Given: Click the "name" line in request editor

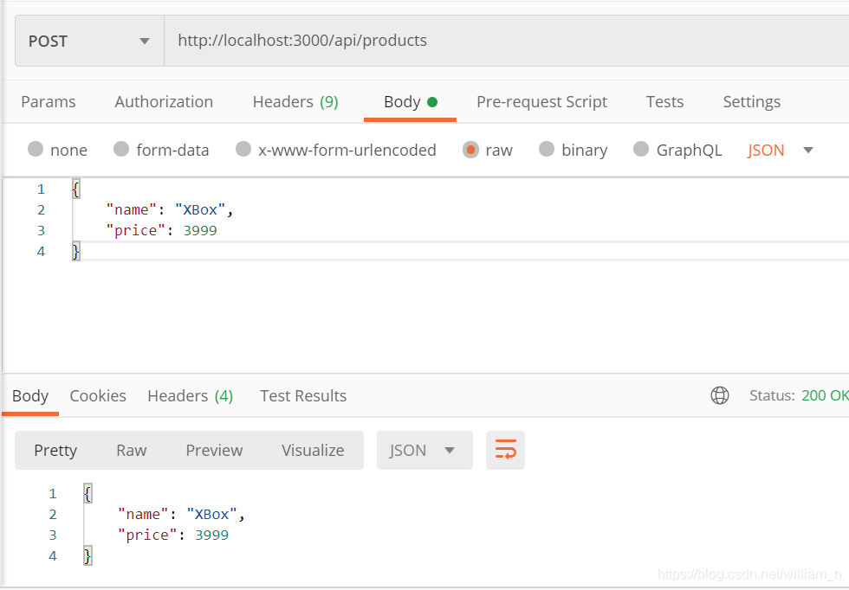Looking at the screenshot, I should click(x=170, y=210).
